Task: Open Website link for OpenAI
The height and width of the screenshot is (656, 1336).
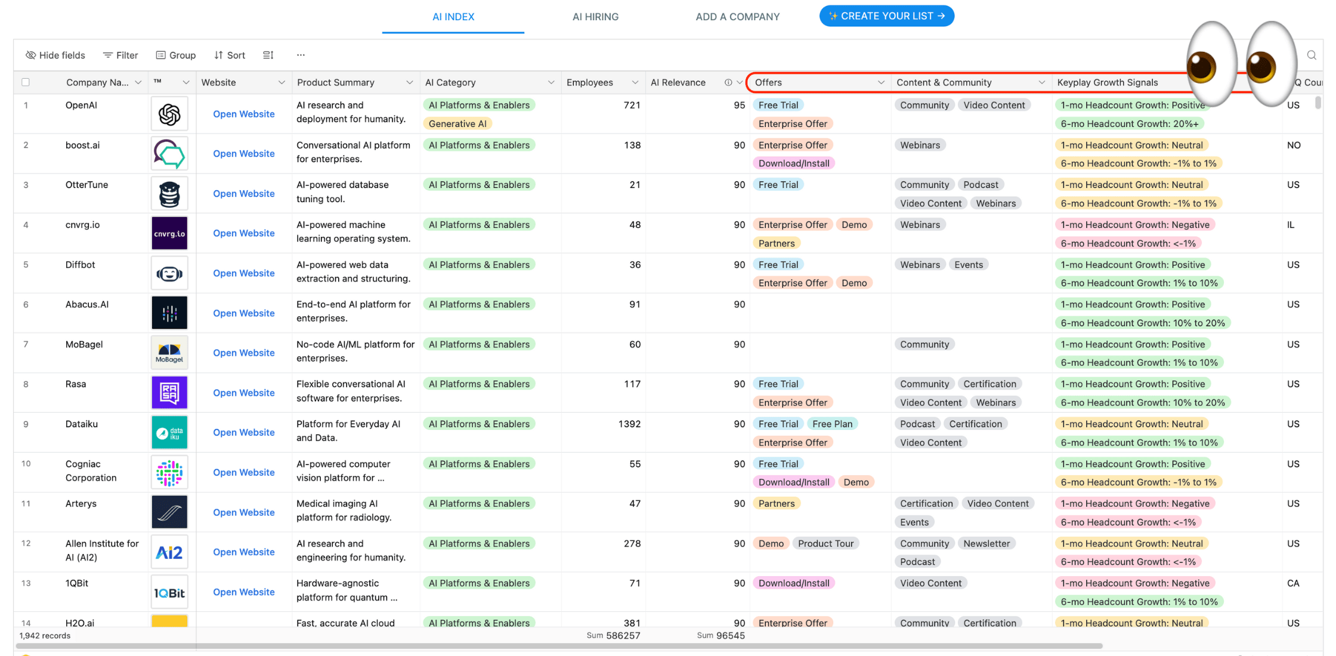Action: tap(244, 114)
